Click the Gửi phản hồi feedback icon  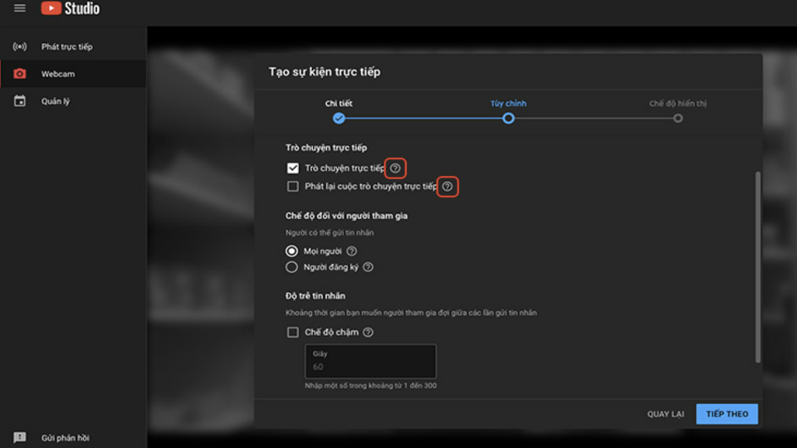click(20, 437)
